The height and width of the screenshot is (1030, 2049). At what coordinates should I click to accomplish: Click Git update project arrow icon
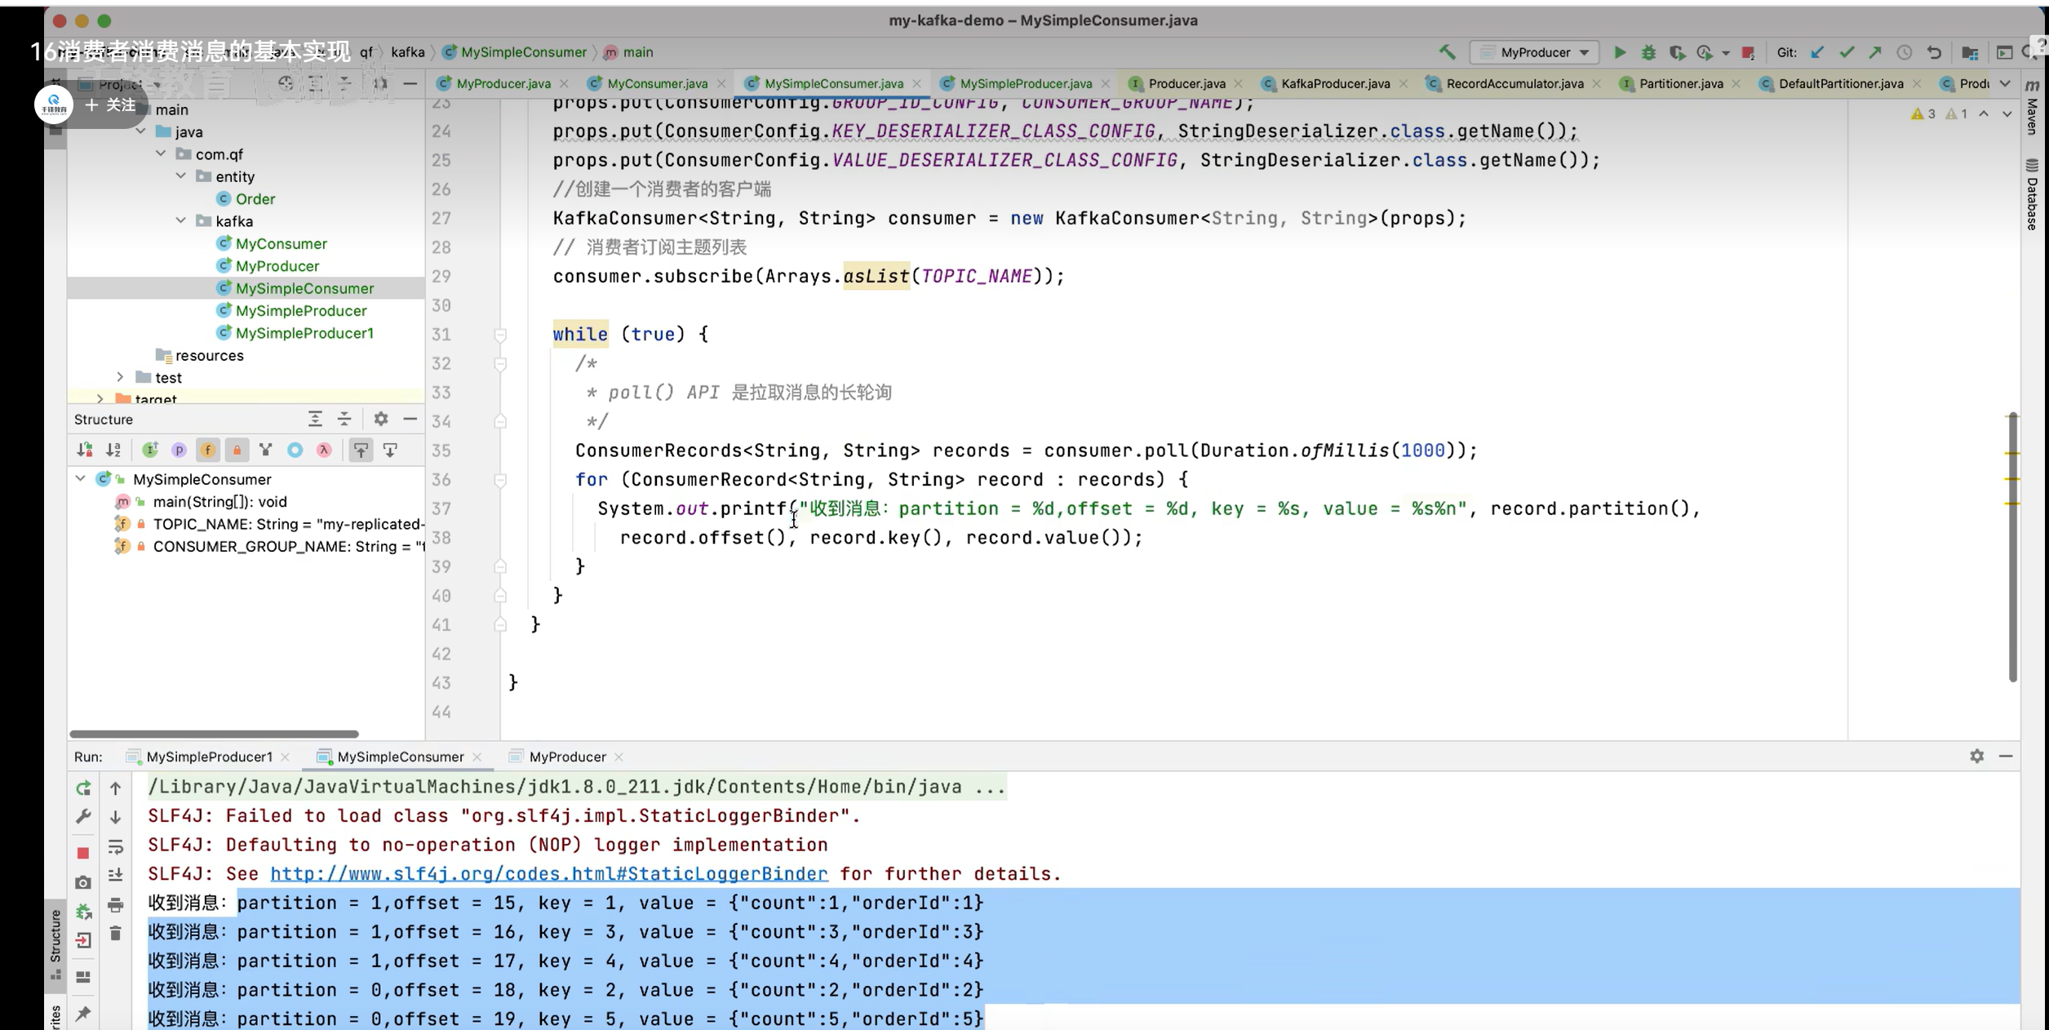(x=1817, y=52)
